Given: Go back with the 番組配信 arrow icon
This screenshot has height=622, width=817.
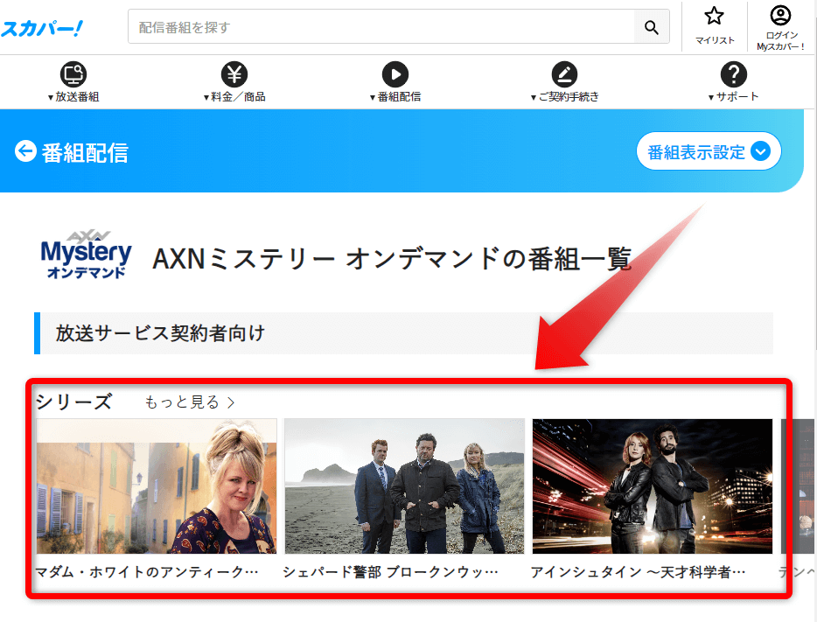Looking at the screenshot, I should click(25, 151).
